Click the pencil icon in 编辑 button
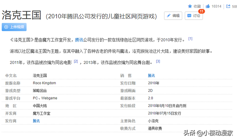The height and width of the screenshot is (140, 237). [x=168, y=16]
